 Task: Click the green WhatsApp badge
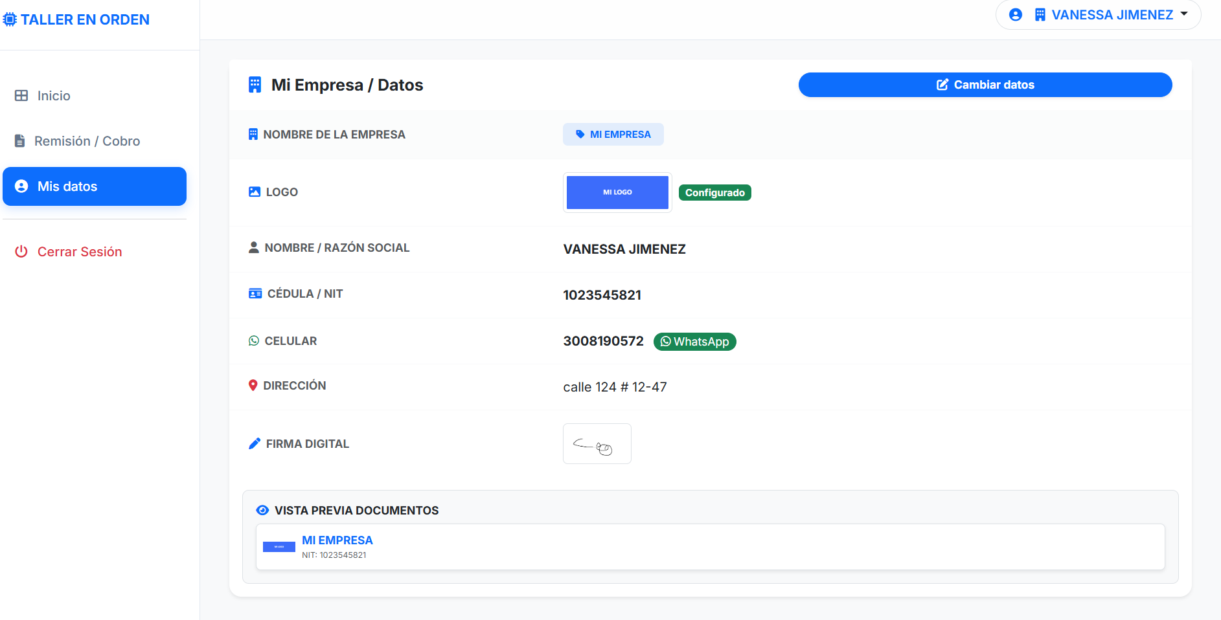click(x=694, y=341)
